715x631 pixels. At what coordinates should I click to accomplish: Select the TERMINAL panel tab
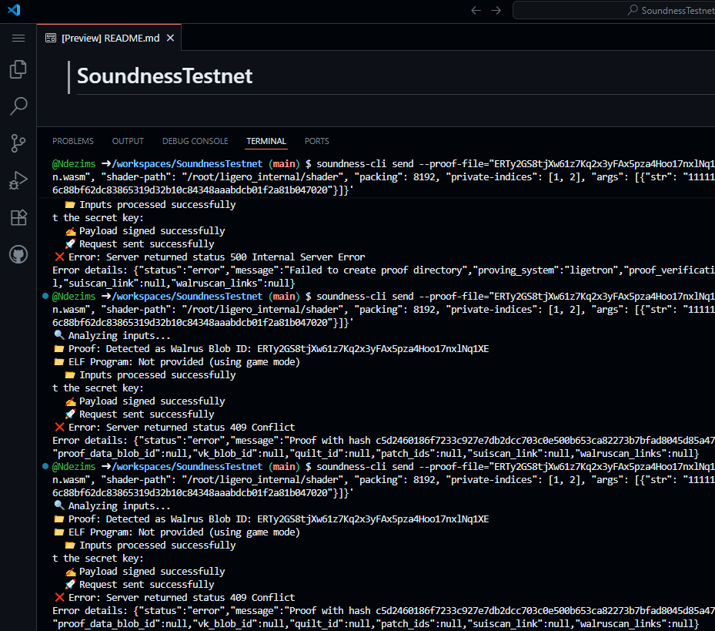tap(266, 141)
